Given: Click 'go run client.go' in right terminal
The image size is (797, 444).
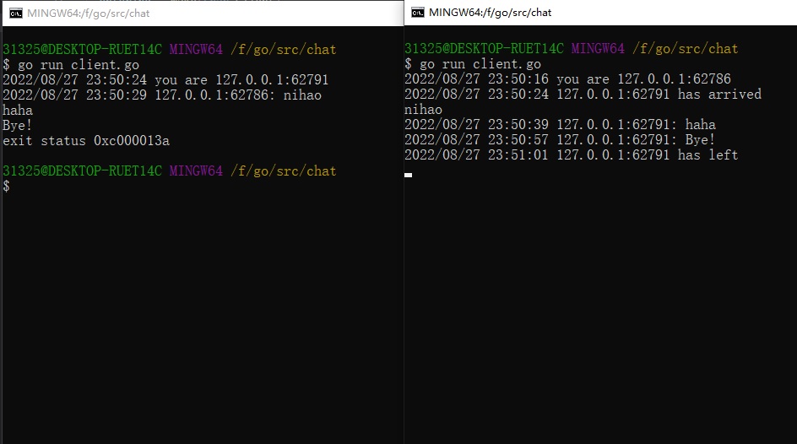Looking at the screenshot, I should pyautogui.click(x=480, y=64).
